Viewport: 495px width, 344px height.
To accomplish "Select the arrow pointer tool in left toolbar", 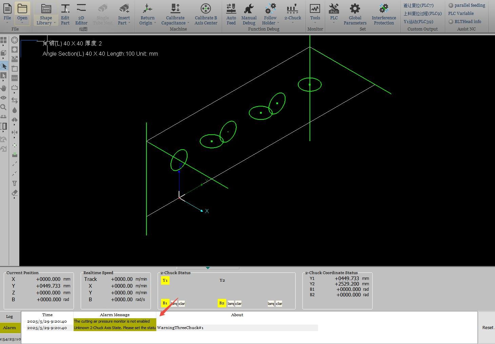I will [x=4, y=66].
